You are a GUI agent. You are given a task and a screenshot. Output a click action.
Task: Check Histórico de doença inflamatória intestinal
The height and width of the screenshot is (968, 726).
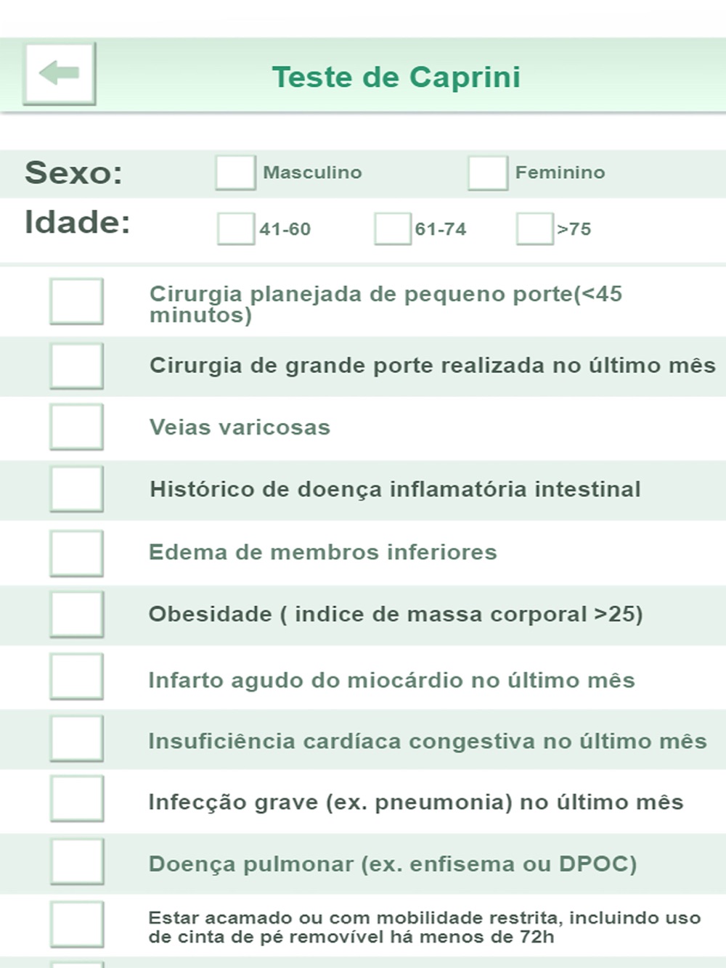[76, 489]
